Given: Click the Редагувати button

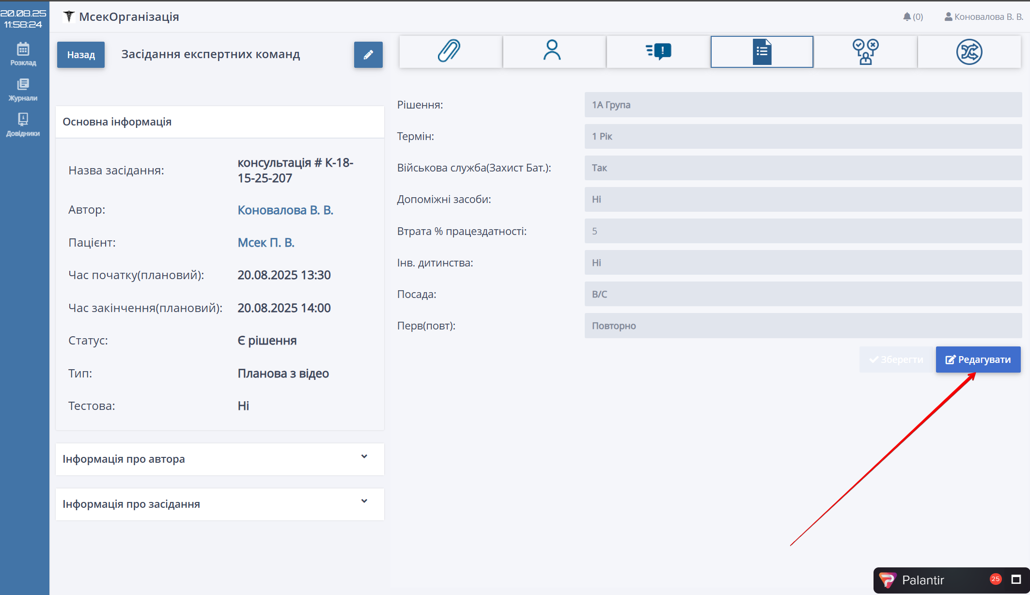Looking at the screenshot, I should pyautogui.click(x=978, y=360).
